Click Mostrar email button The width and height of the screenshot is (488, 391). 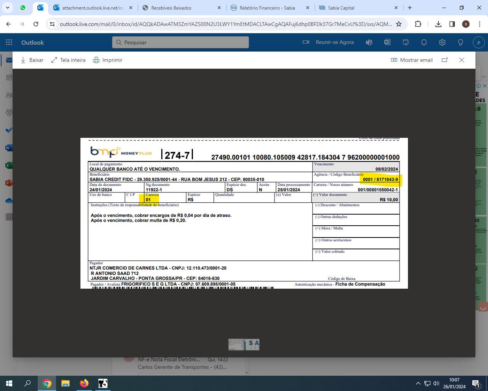(412, 60)
